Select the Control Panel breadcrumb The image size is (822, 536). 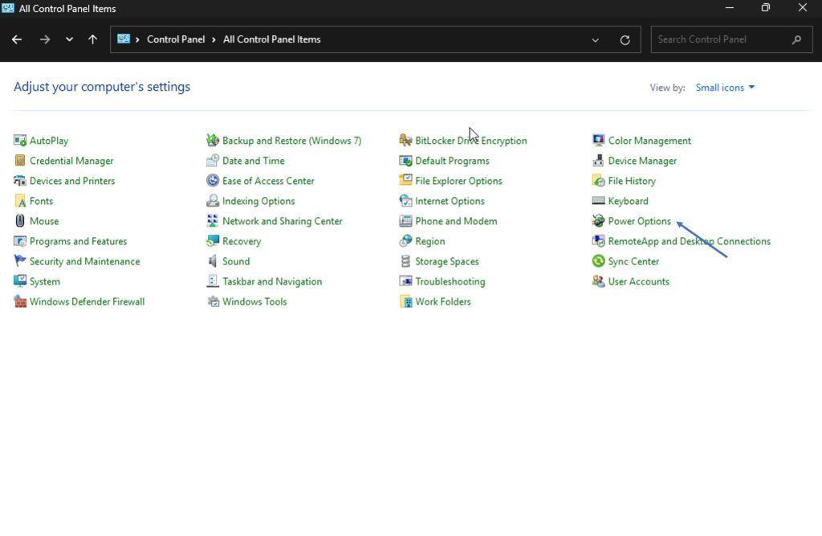pos(176,39)
